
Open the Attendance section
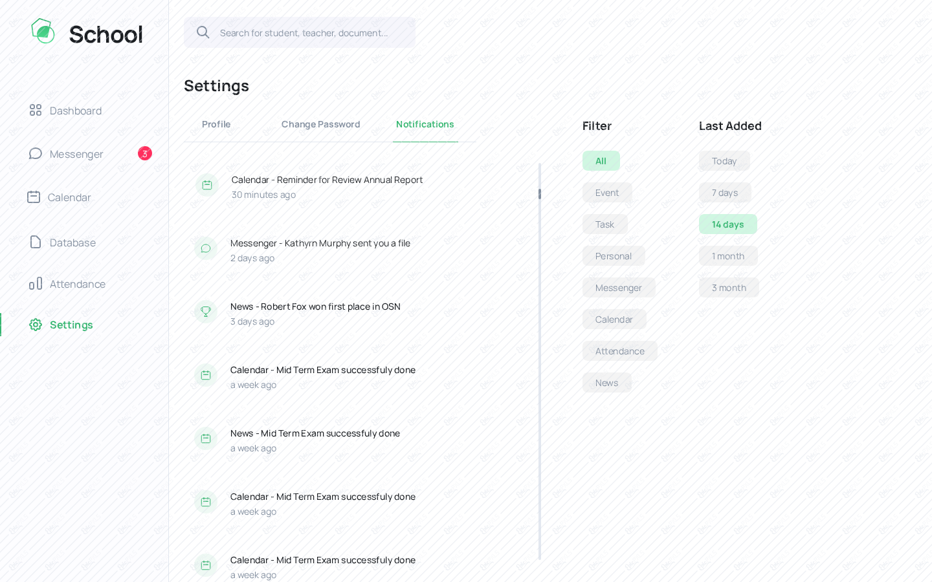point(77,284)
